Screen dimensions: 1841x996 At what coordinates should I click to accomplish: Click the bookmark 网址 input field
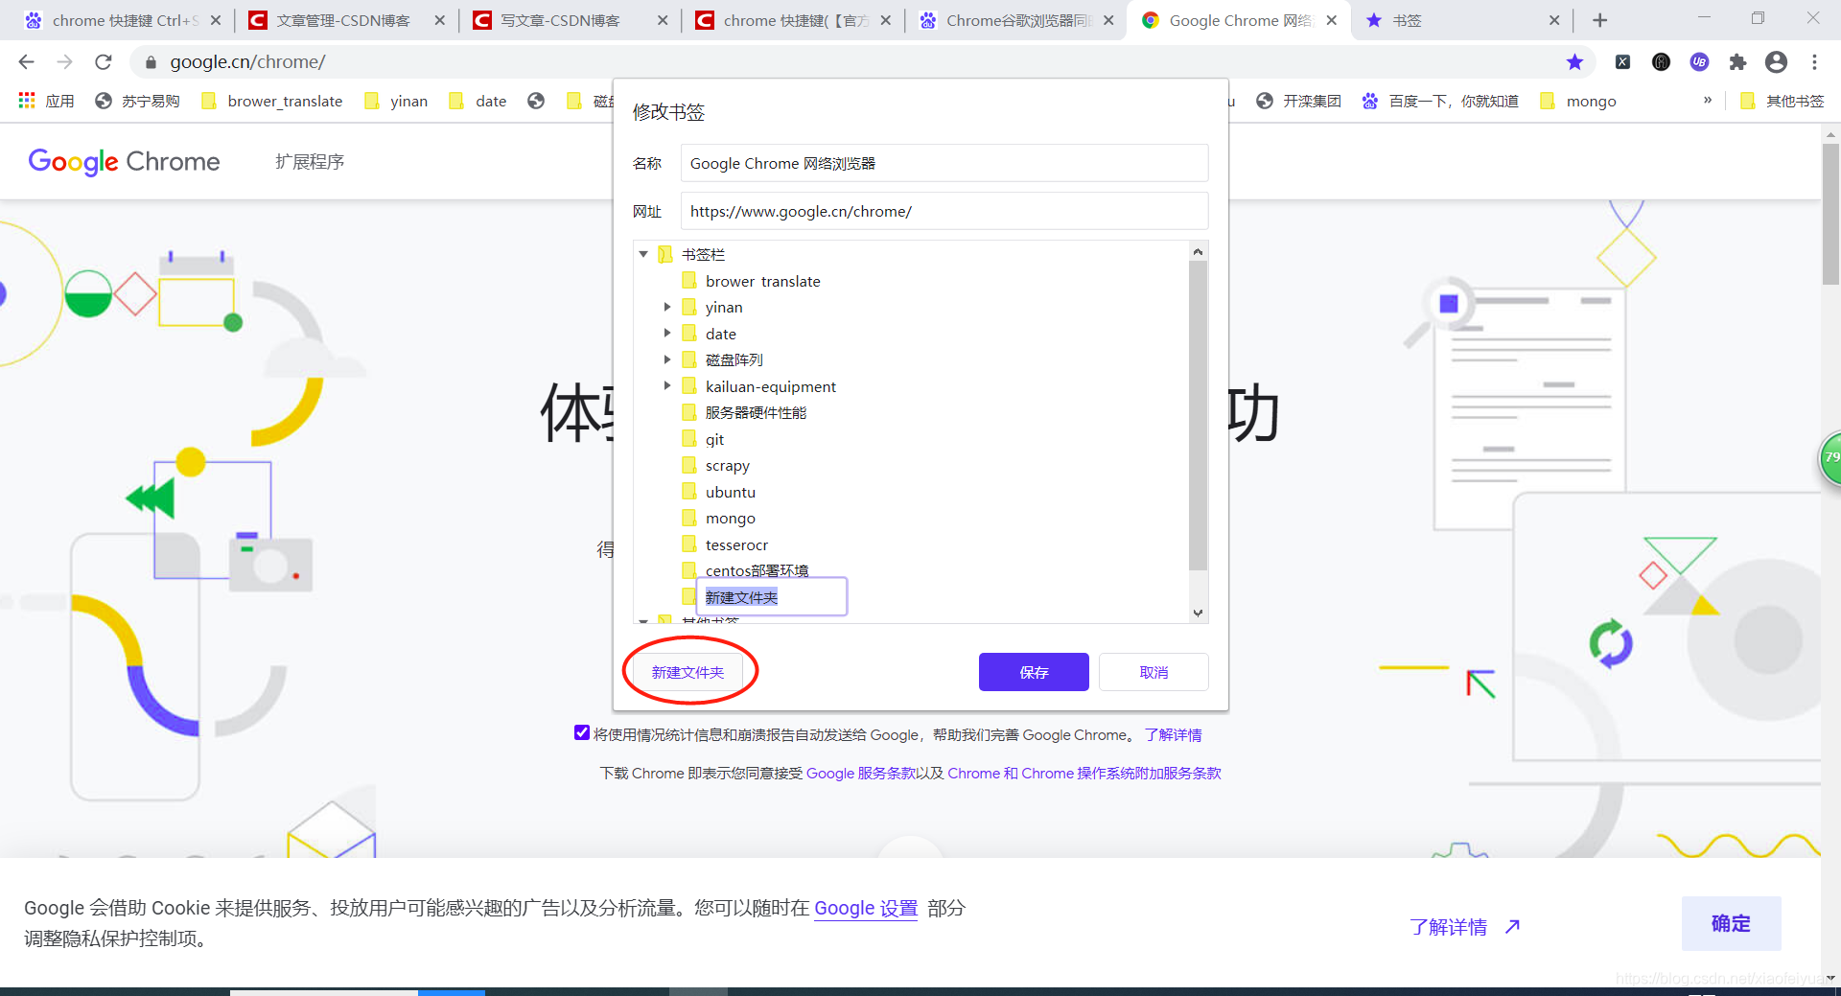pos(944,211)
